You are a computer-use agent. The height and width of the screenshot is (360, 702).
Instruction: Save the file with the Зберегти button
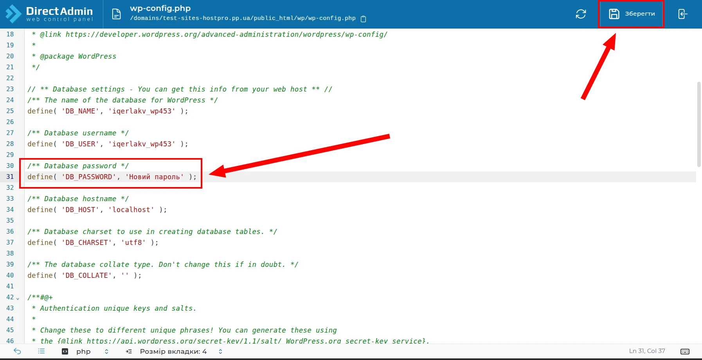631,14
